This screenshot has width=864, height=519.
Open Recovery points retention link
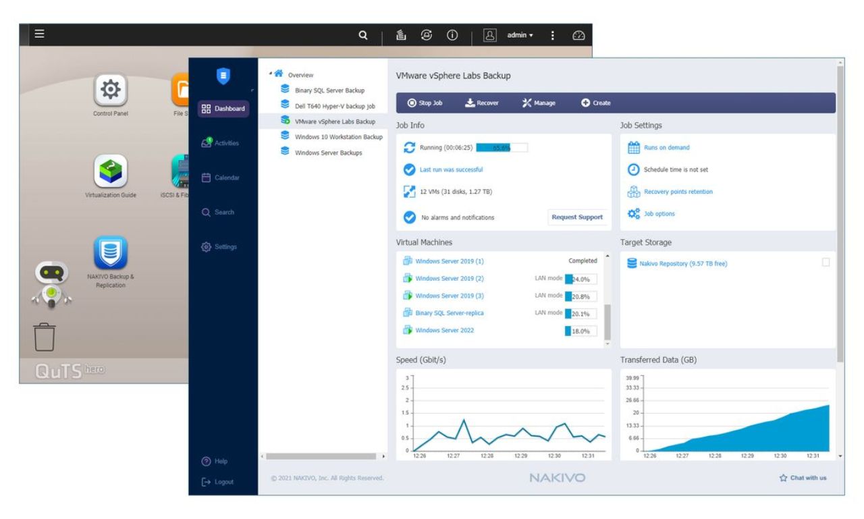tap(678, 192)
